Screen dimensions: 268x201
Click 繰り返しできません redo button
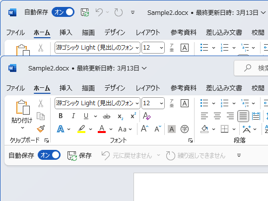[196, 155]
